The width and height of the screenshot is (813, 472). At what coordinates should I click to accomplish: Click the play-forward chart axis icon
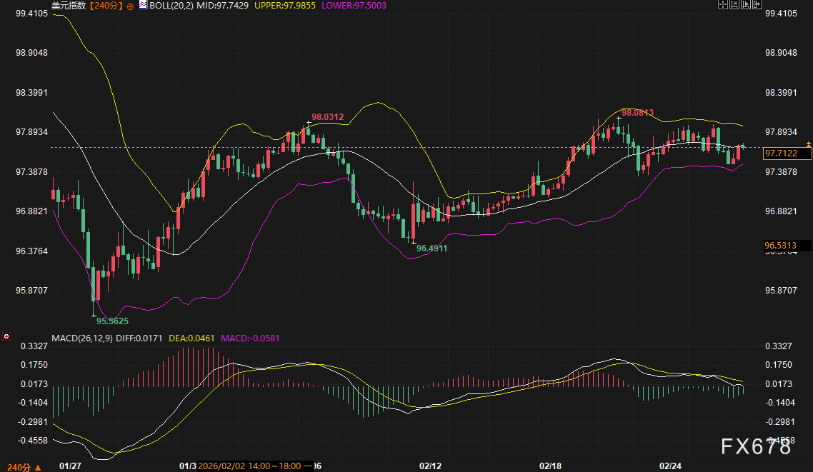pos(744,5)
